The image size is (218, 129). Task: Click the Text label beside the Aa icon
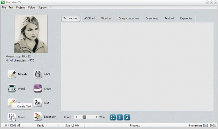pos(46,103)
